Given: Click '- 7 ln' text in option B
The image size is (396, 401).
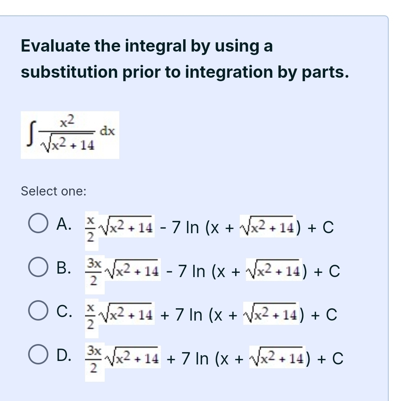Looking at the screenshot, I should (x=184, y=271).
